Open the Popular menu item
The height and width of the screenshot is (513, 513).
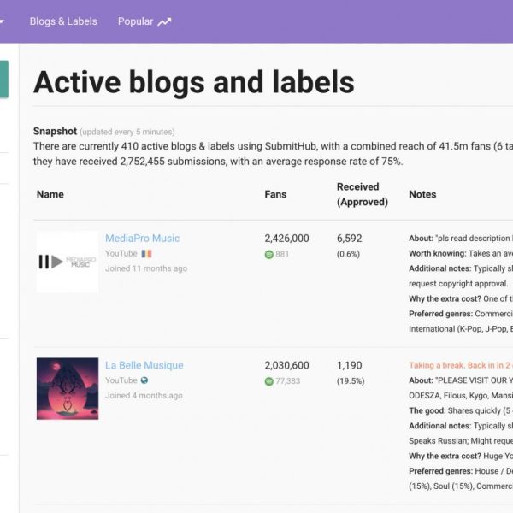[135, 21]
